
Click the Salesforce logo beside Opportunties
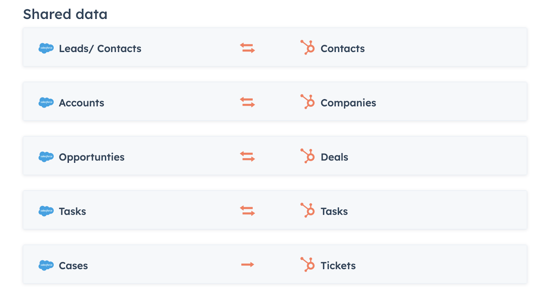(46, 157)
